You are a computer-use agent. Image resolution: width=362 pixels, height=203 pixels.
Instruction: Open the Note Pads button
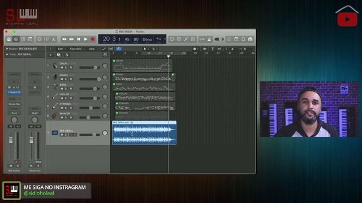(236, 39)
